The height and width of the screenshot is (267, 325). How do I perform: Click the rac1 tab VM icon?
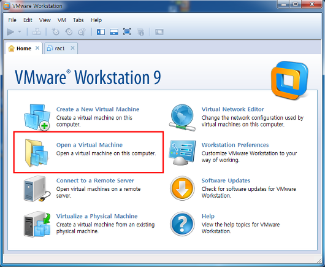pyautogui.click(x=50, y=48)
